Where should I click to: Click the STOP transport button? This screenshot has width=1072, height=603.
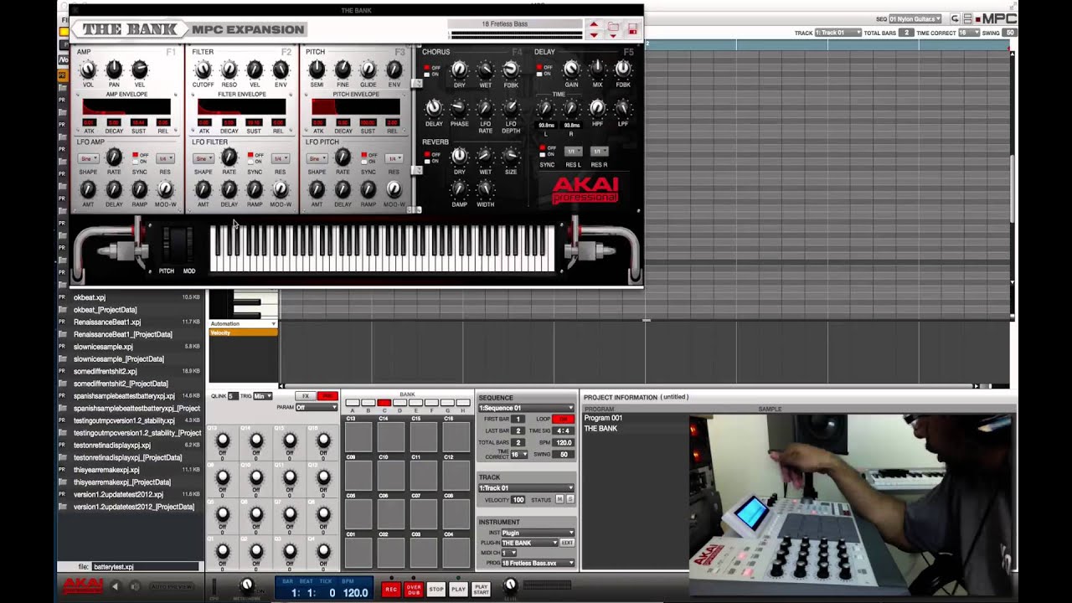436,590
